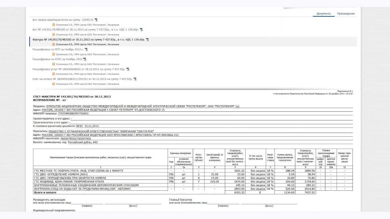Click download icon beside Фактура № 141301/76/483183

coord(147,40)
